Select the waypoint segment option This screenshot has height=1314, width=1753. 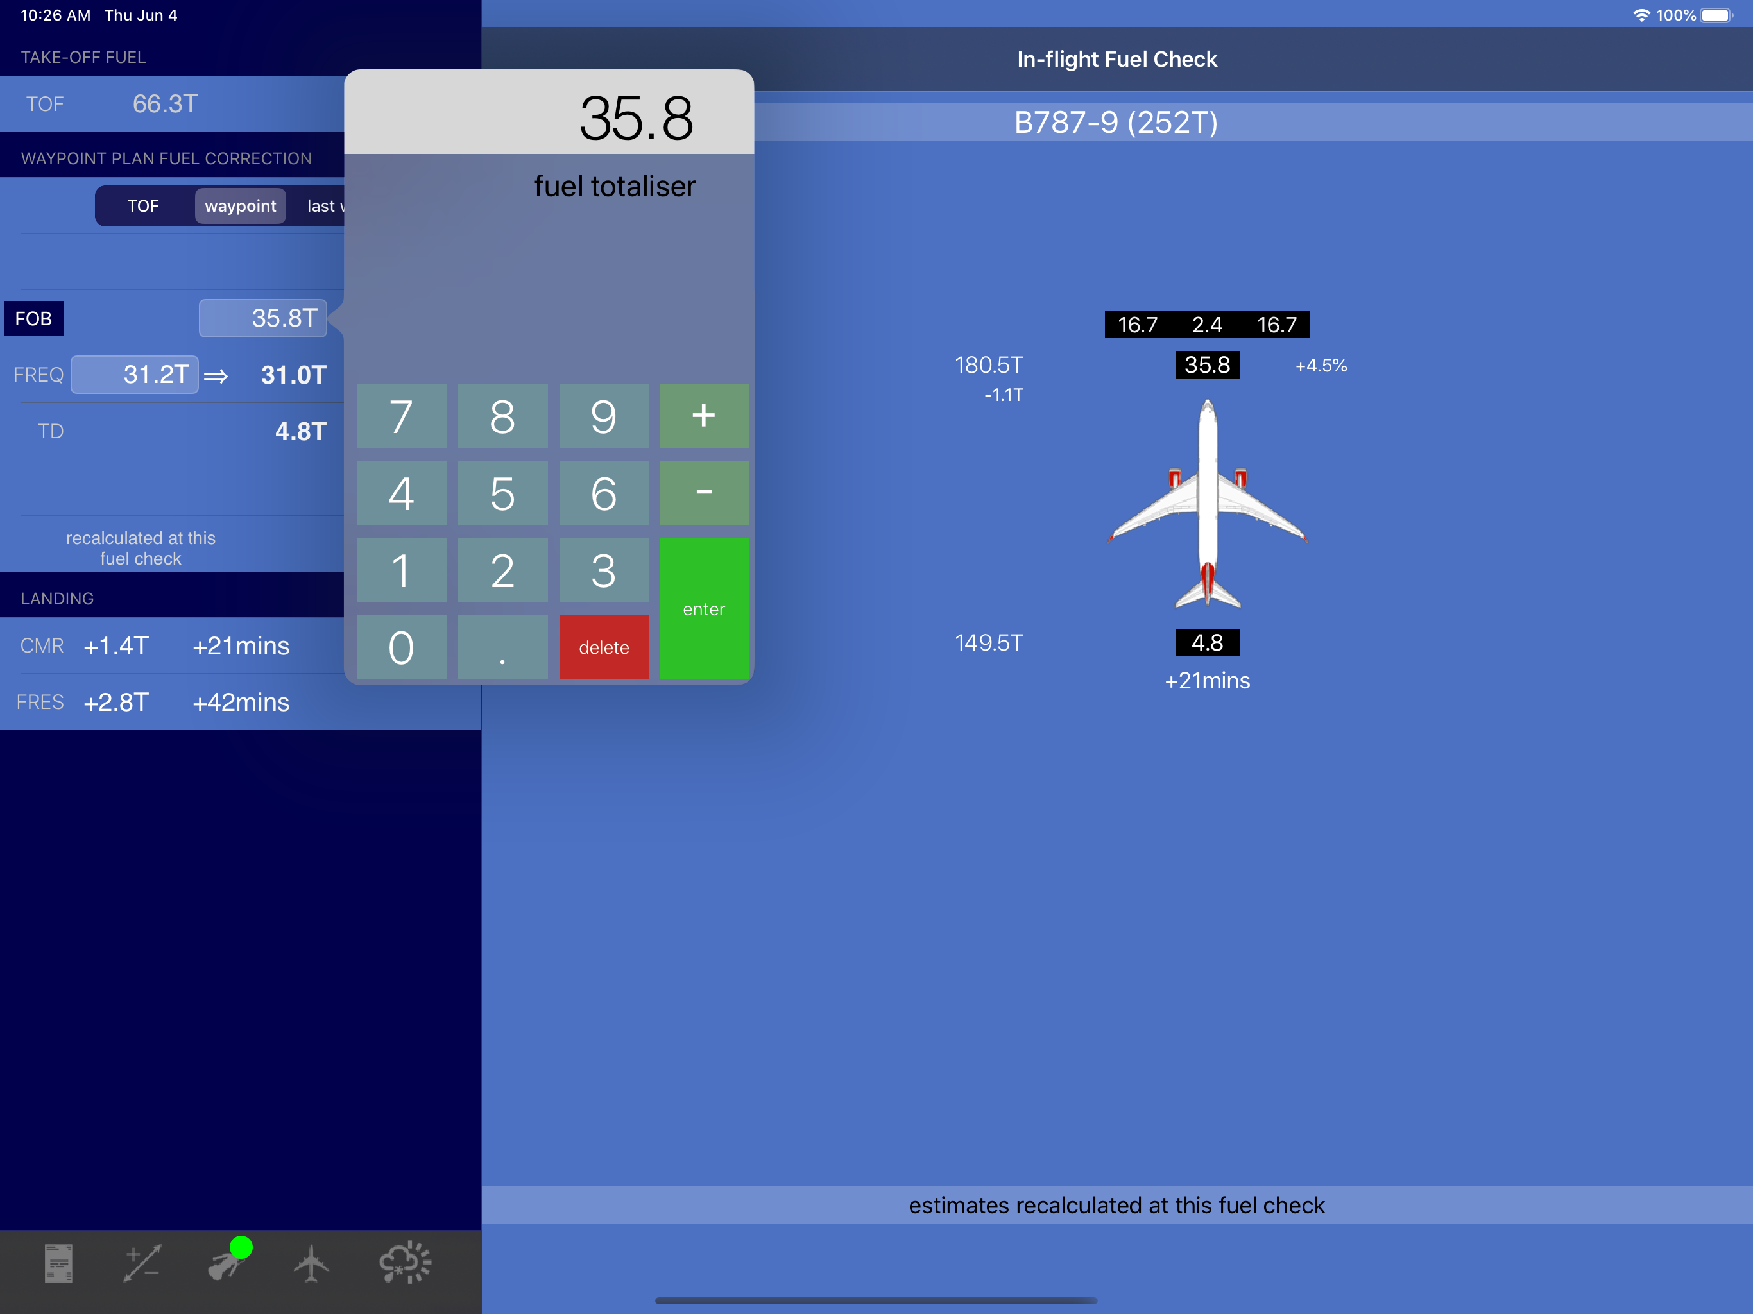[240, 206]
